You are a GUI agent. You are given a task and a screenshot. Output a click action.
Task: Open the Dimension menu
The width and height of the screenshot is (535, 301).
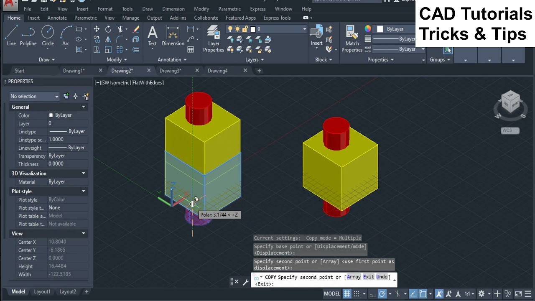coord(173,9)
